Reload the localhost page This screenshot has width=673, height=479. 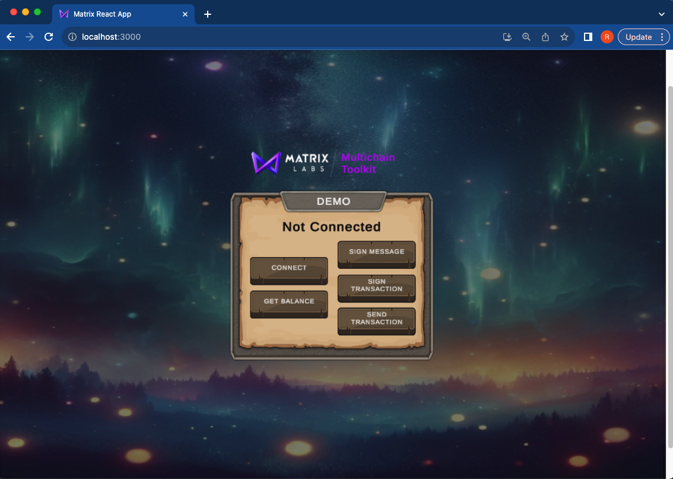point(49,37)
